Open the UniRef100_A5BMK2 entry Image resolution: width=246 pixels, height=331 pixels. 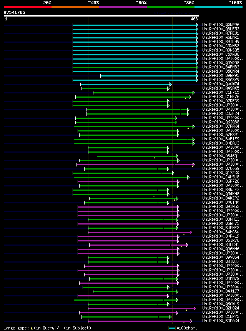click(221, 38)
